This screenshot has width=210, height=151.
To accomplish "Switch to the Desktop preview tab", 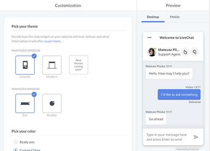I will point(153,17).
